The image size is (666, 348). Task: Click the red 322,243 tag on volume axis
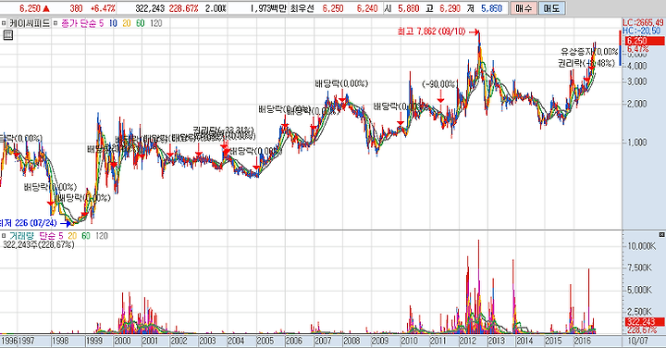coord(644,322)
